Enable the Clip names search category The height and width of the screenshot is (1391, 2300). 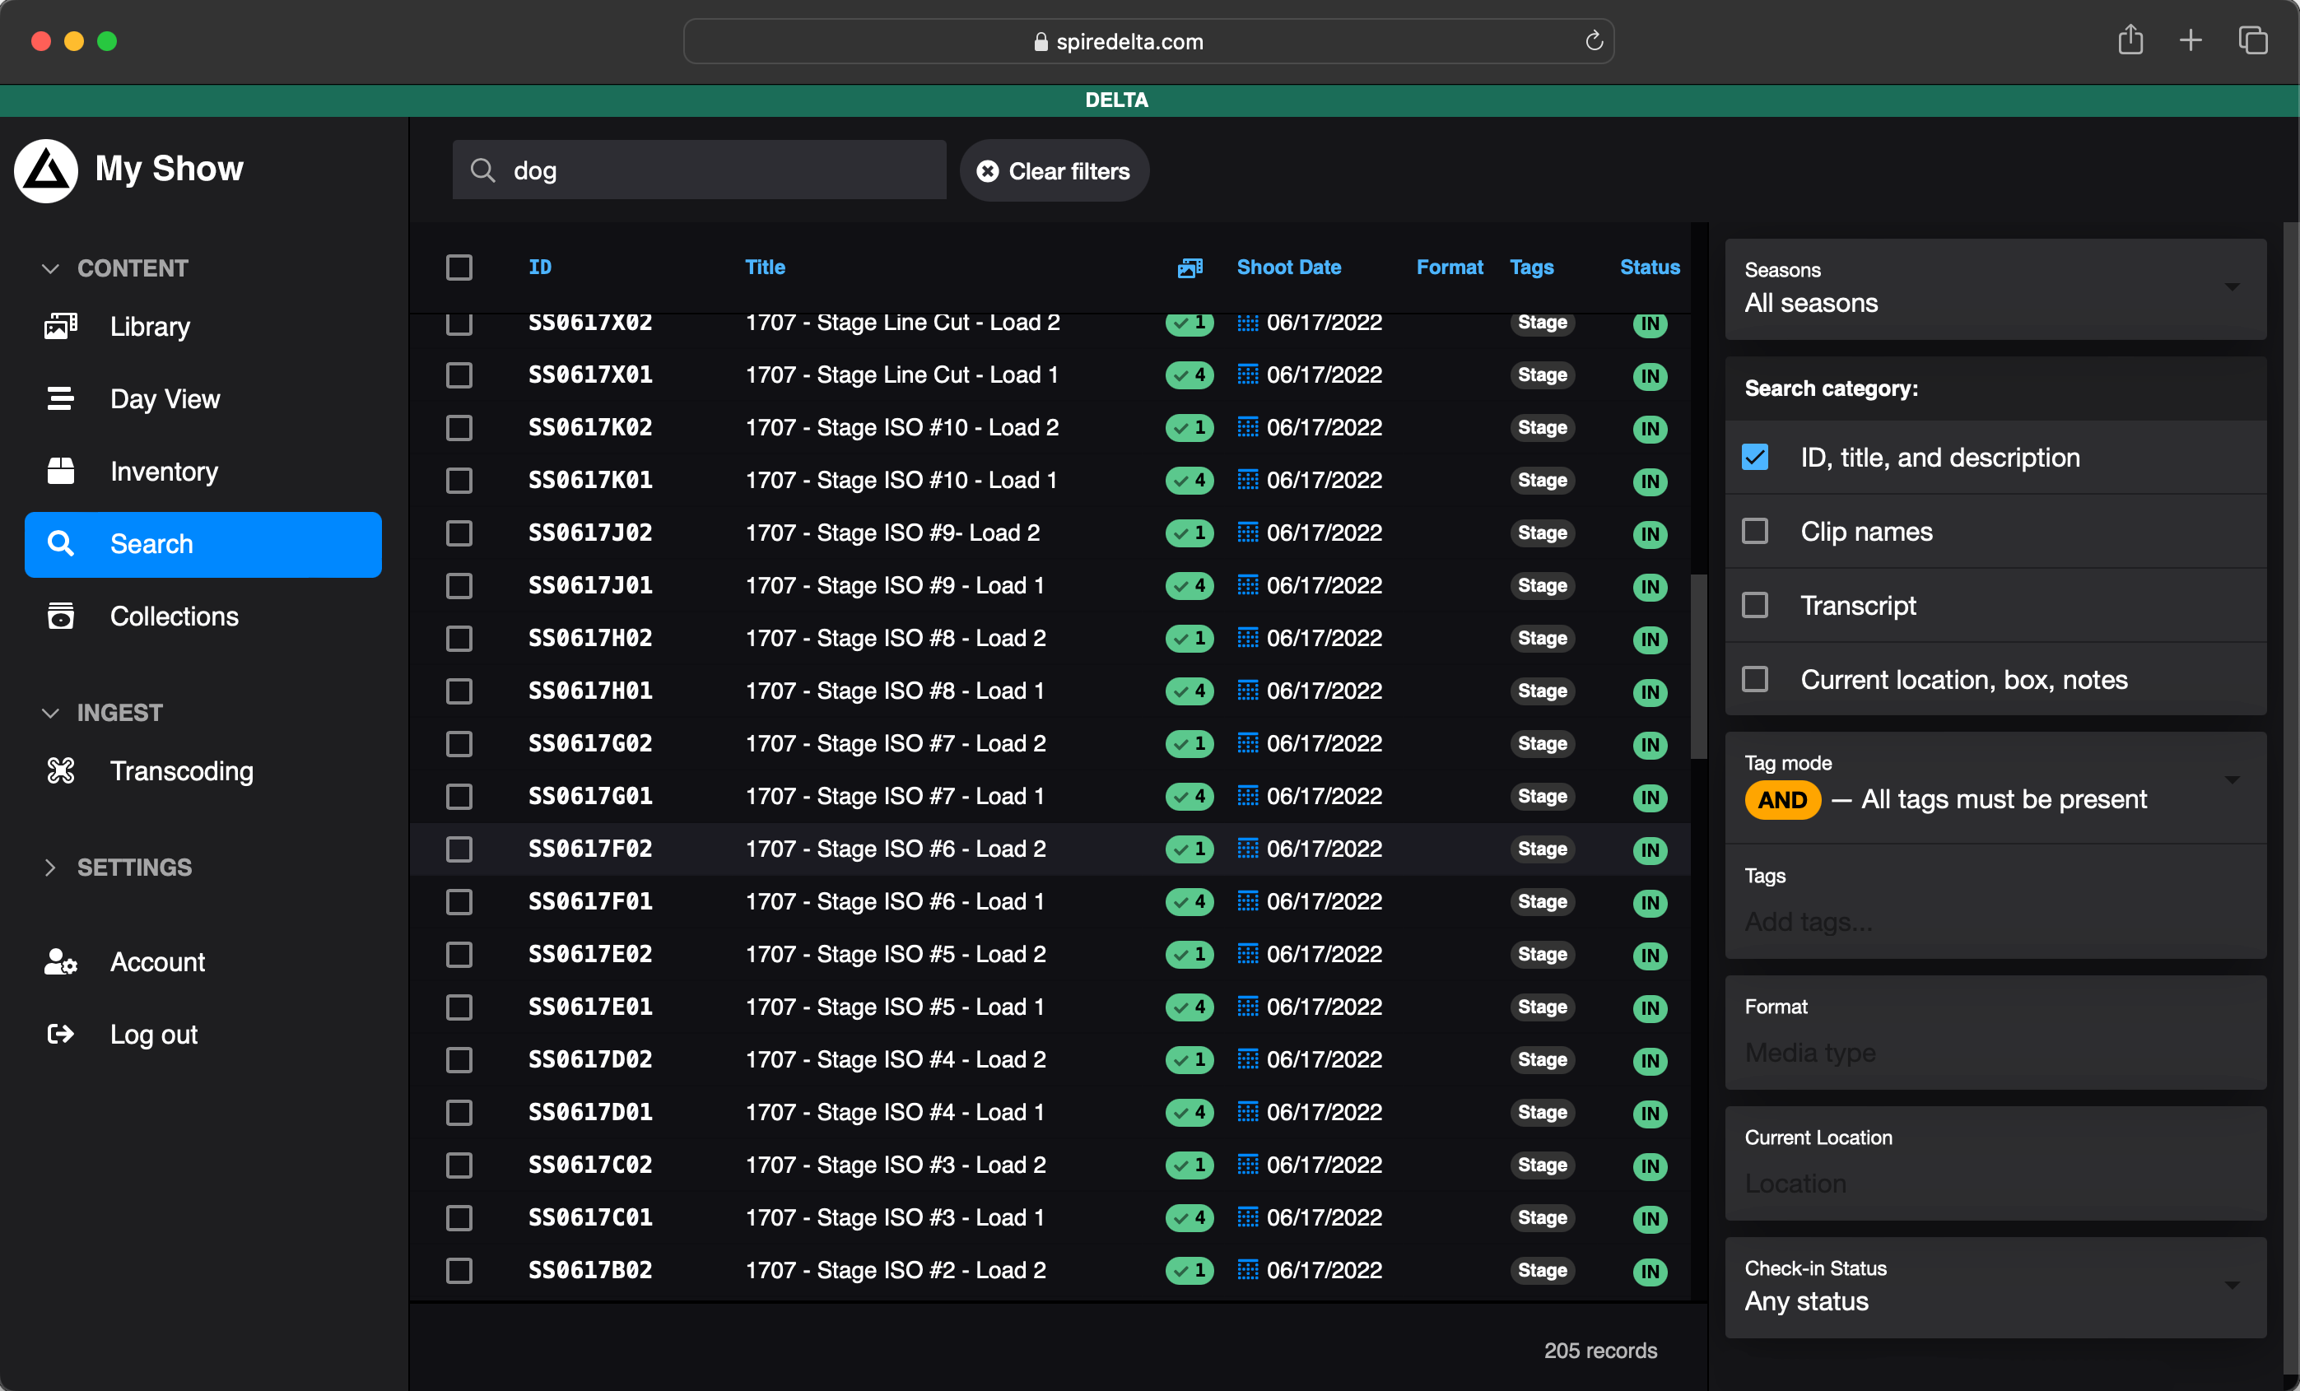(x=1755, y=531)
